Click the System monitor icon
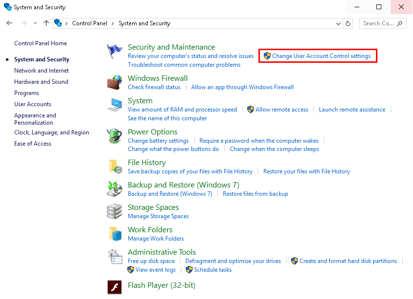This screenshot has width=413, height=299. pos(115,105)
